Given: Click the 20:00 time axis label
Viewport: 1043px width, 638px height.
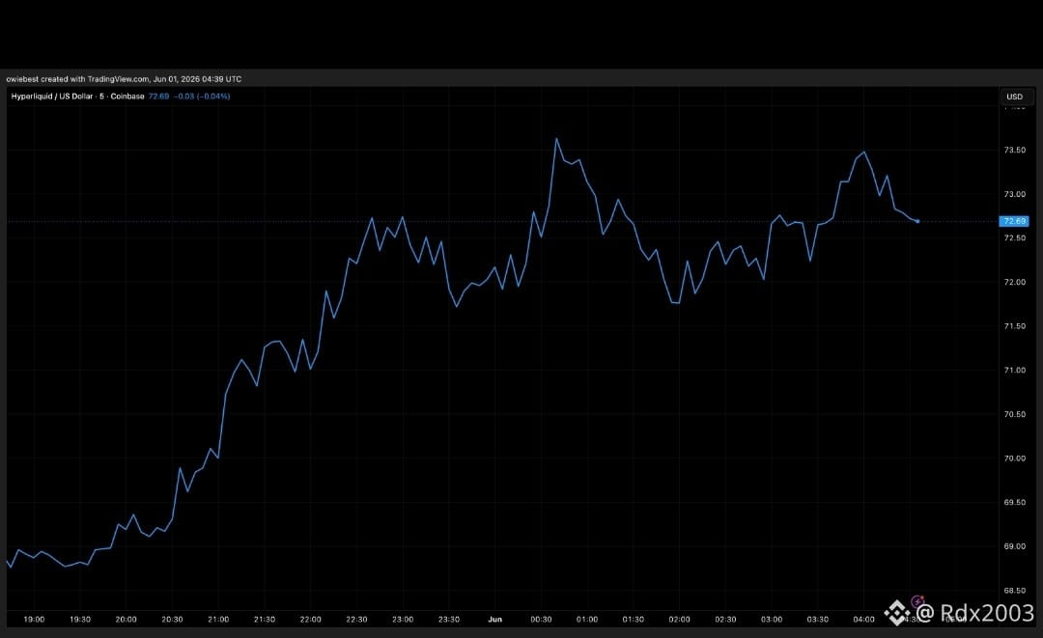Looking at the screenshot, I should click(x=127, y=620).
